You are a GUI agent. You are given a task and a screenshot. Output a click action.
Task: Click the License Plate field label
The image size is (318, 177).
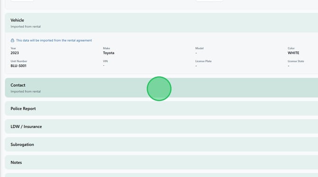tap(203, 61)
